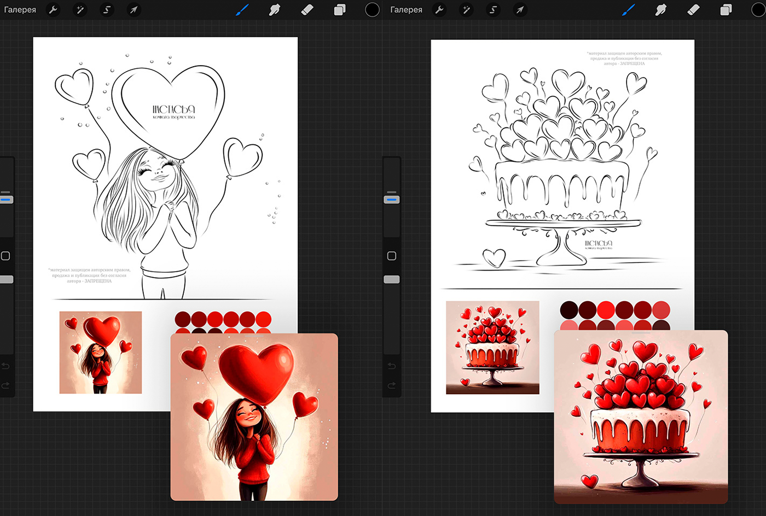The image size is (766, 516).
Task: Pick the Eraser tool in left window
Action: (x=307, y=10)
